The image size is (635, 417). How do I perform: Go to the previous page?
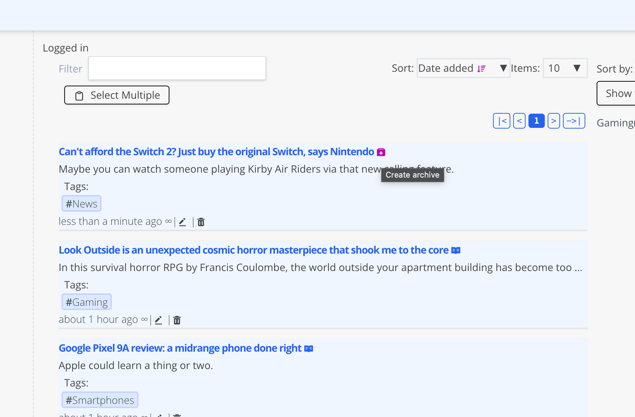pos(519,121)
